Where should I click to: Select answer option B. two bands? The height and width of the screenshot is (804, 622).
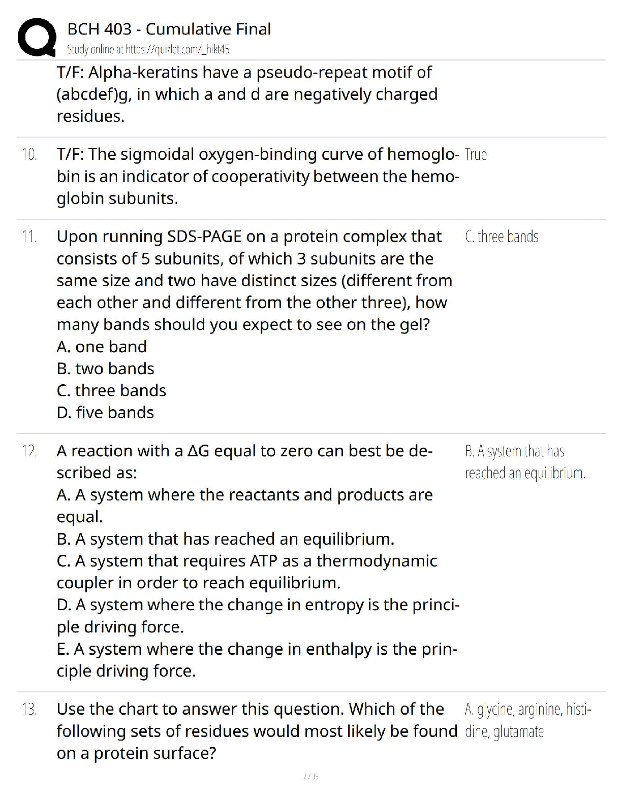coord(105,368)
